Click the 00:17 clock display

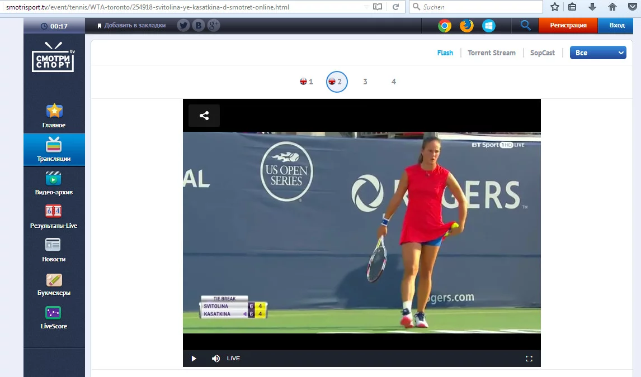pos(54,26)
